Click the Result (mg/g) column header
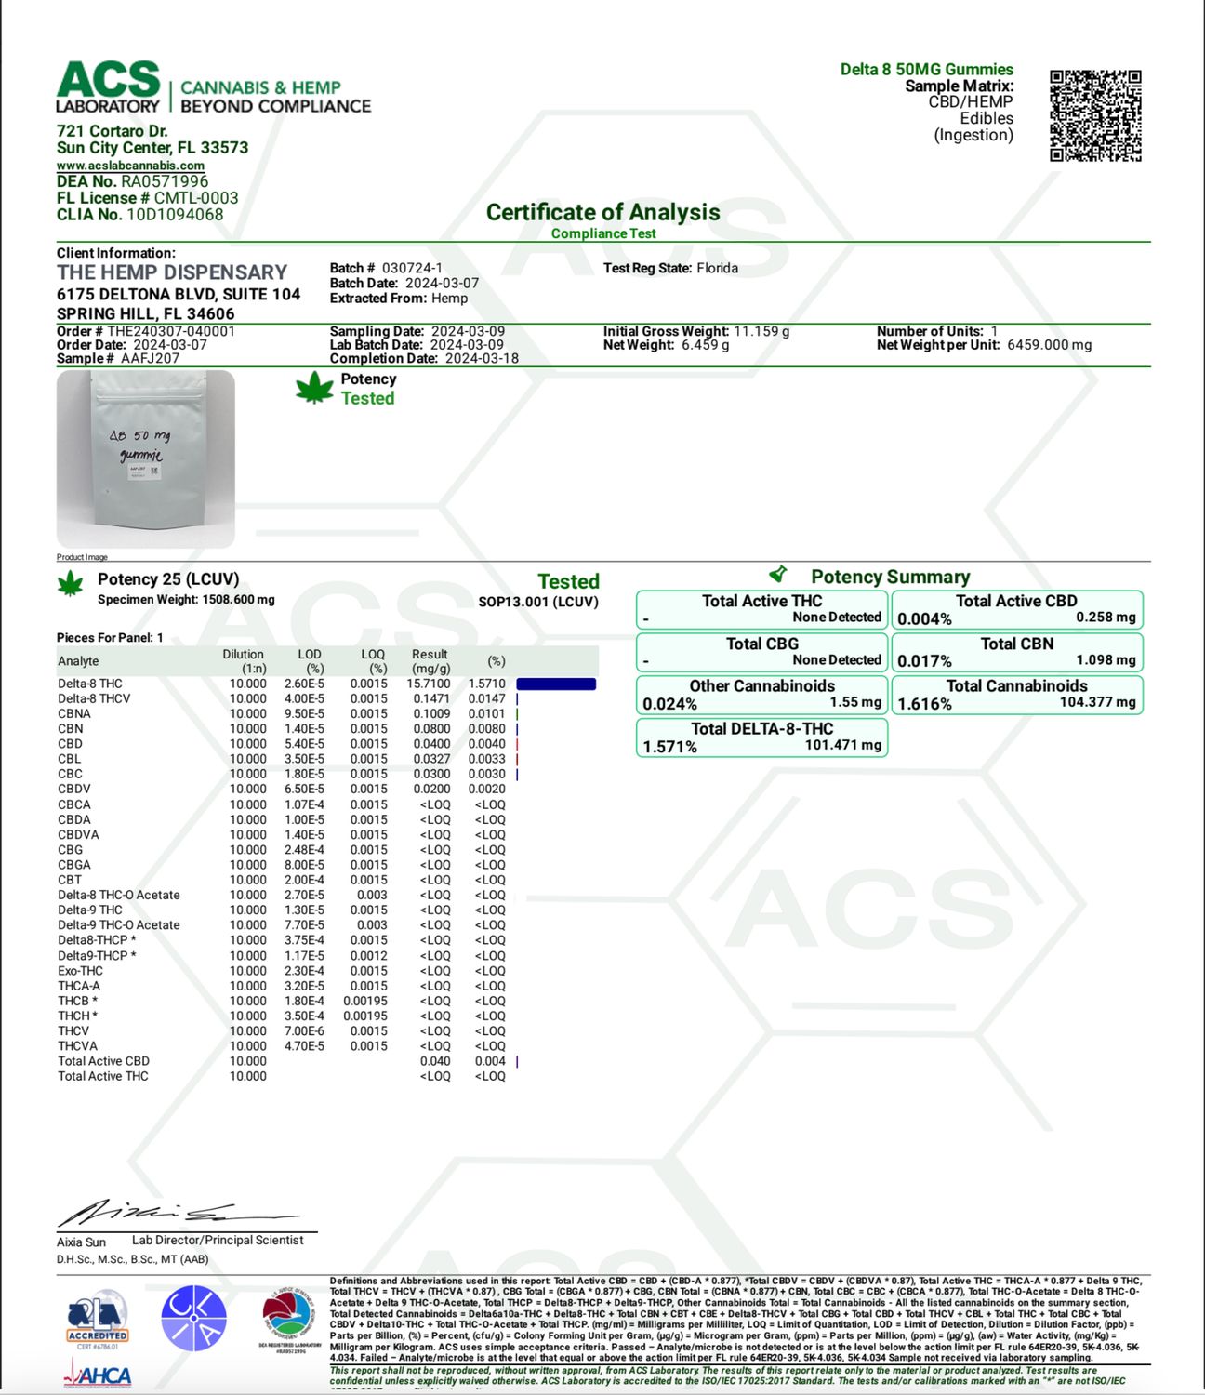Screen dimensions: 1205x1395 (x=430, y=661)
